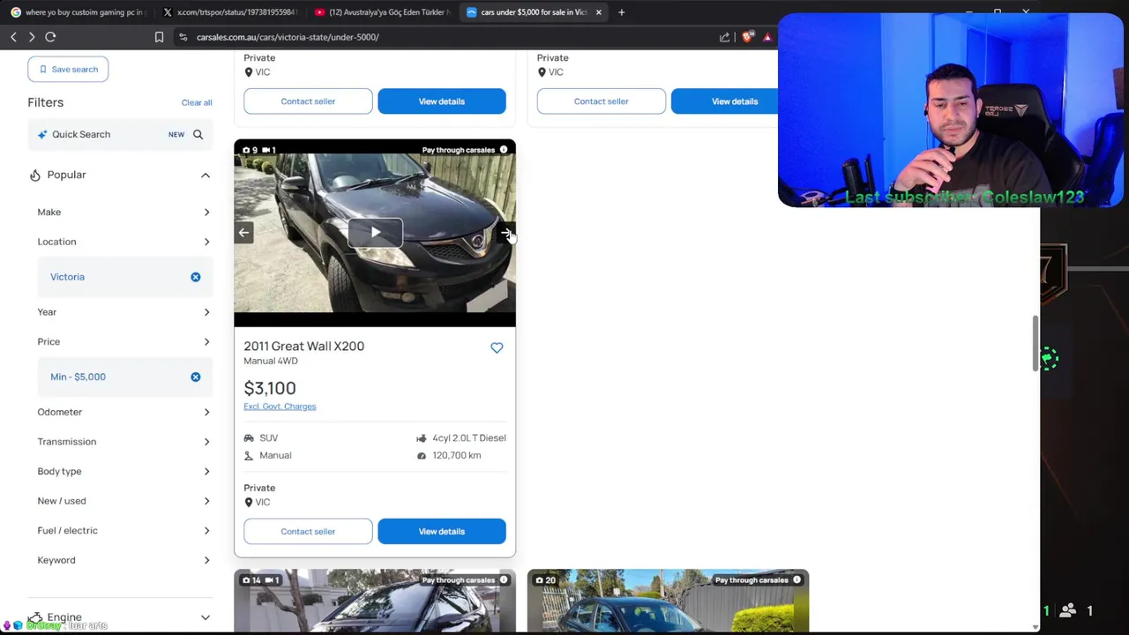This screenshot has height=635, width=1129.
Task: Click the $3,100 price text
Action: [270, 389]
